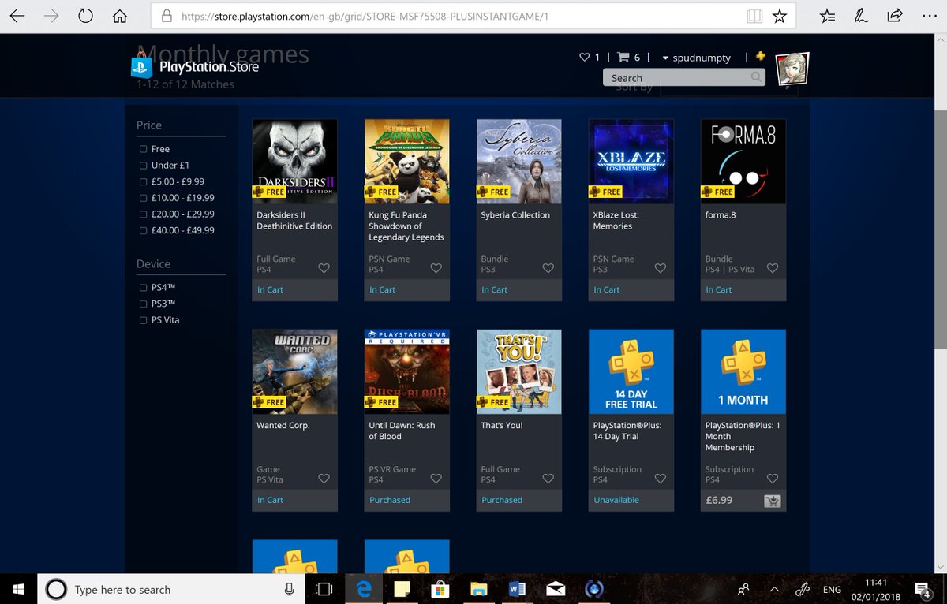Click the PlayStation Plus gold icon in header
947x604 pixels.
click(761, 56)
